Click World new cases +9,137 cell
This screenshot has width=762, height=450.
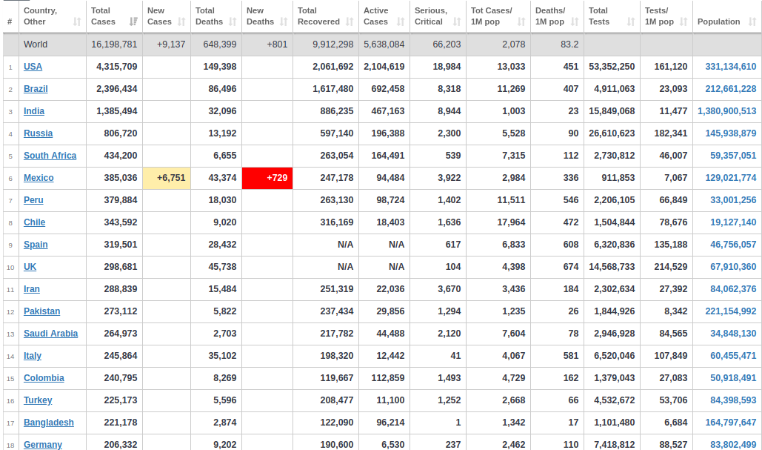tap(167, 44)
